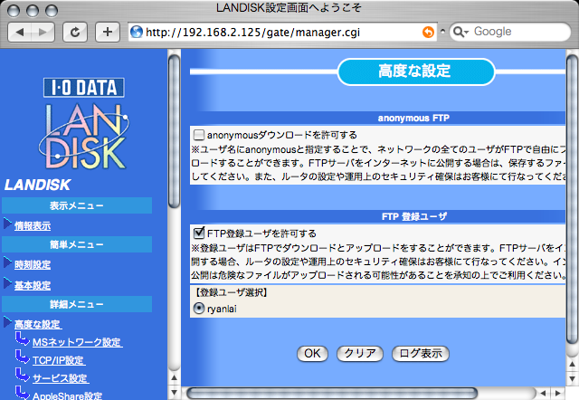579x400 pixels.
Task: Go forward with the Safari forward arrow
Action: tap(43, 33)
